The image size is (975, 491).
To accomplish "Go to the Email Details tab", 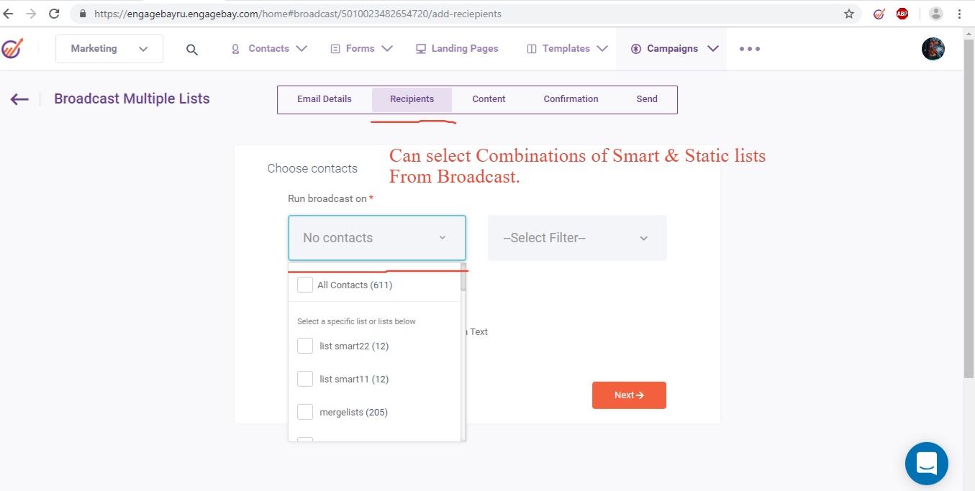I will [x=325, y=99].
